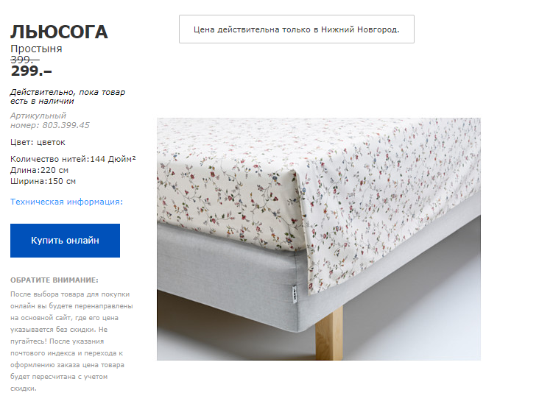
Task: Click the Нижний Новгород price notice box
Action: (x=297, y=29)
